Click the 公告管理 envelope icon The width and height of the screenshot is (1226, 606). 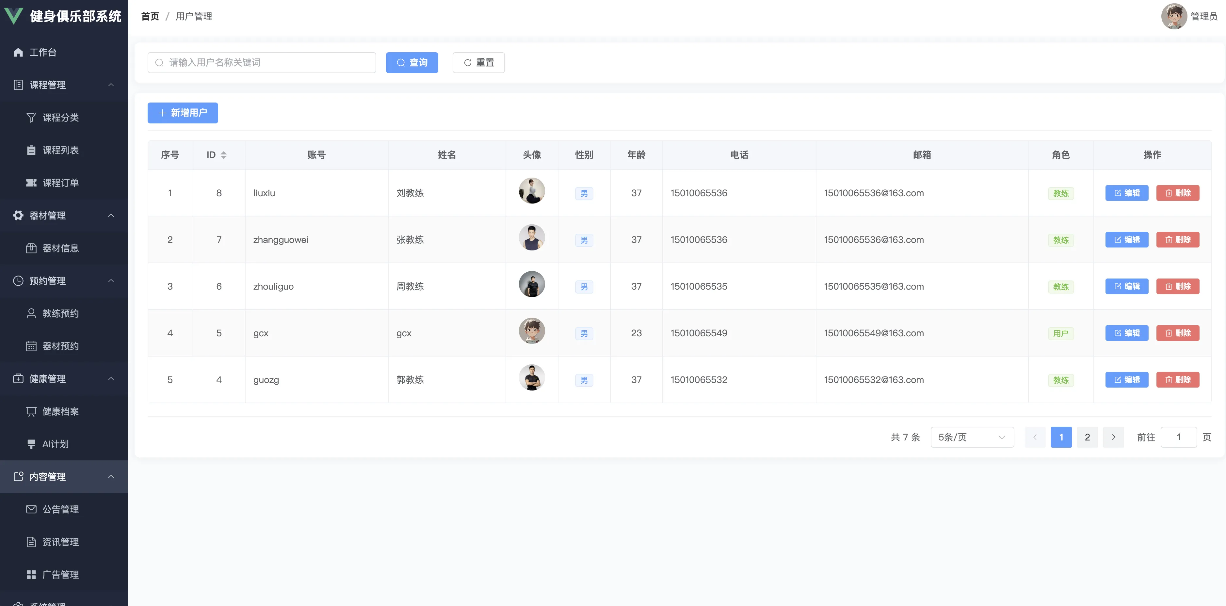coord(31,509)
